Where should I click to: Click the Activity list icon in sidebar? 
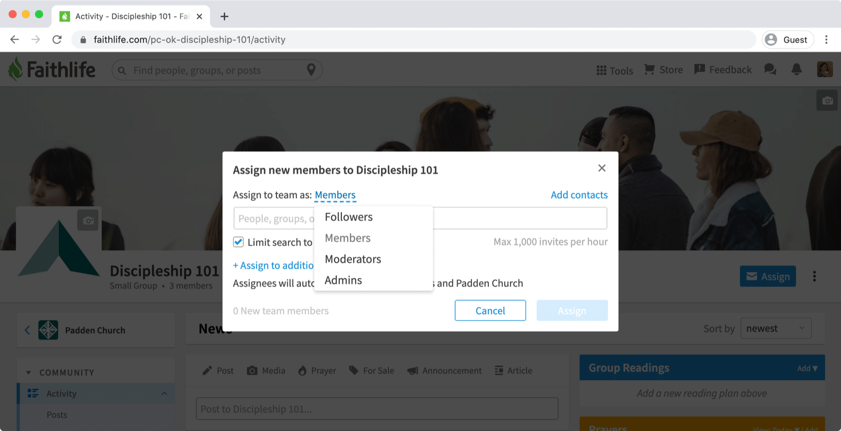33,393
